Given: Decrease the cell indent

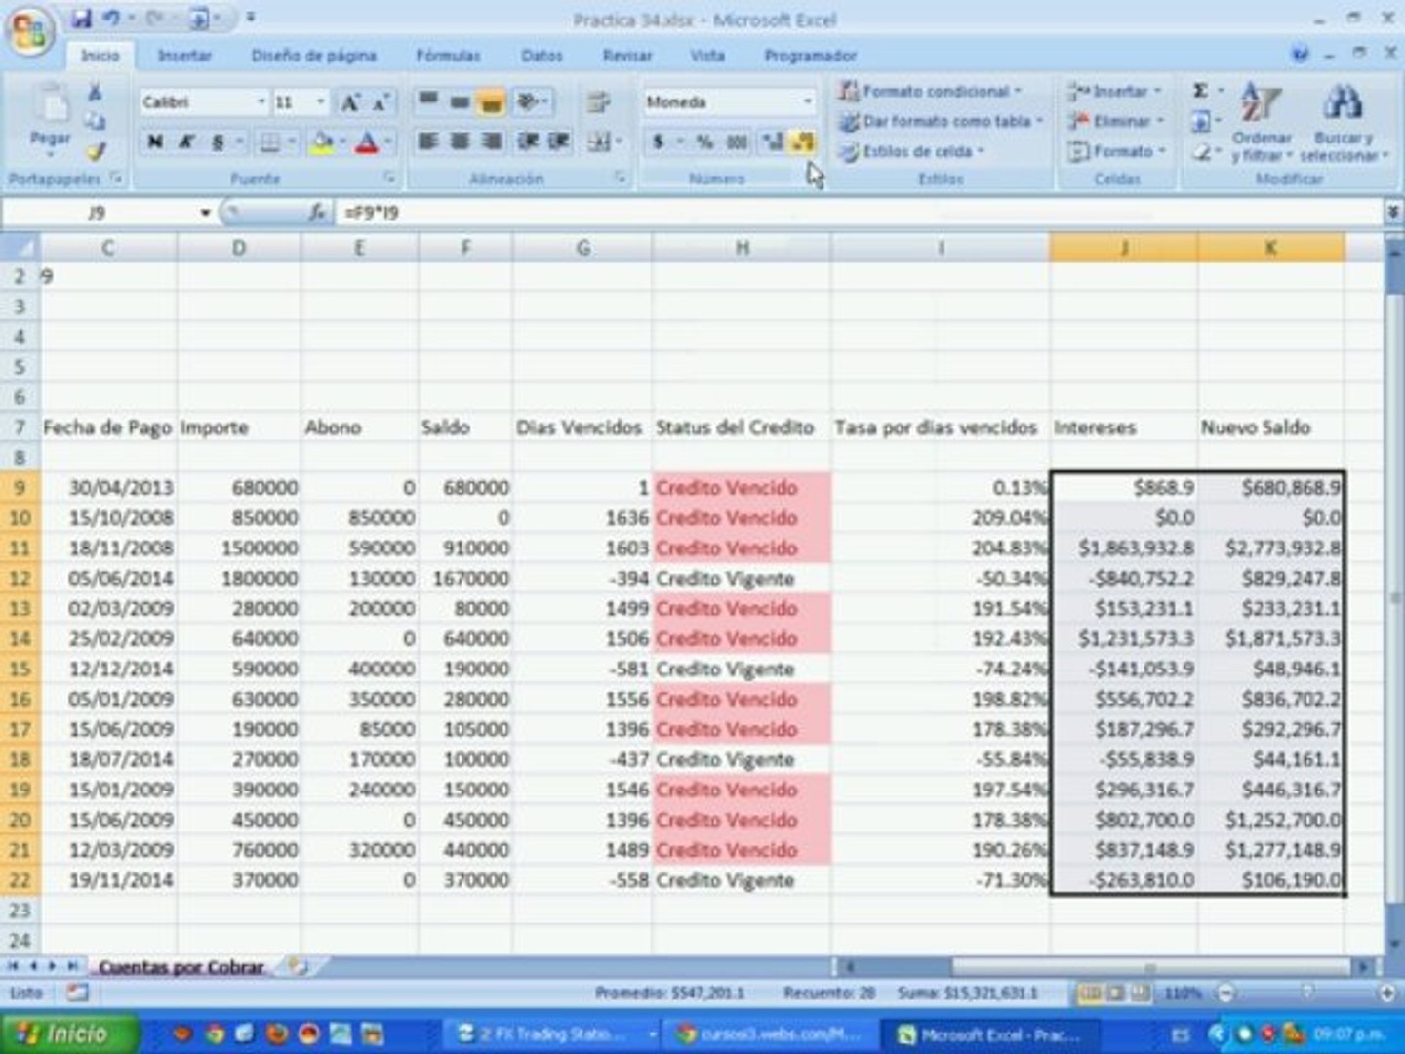Looking at the screenshot, I should 528,142.
